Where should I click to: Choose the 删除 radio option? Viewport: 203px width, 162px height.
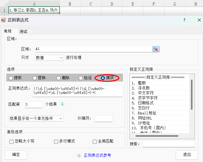click(x=58, y=78)
